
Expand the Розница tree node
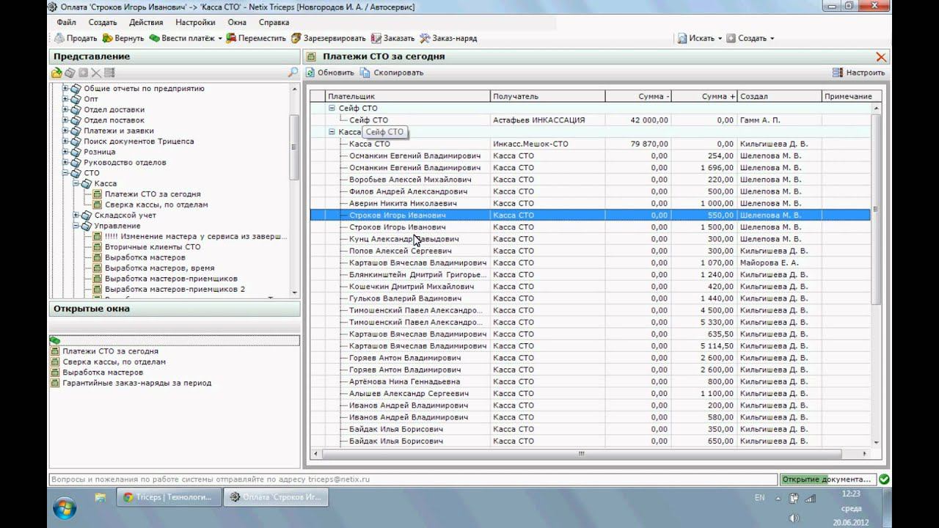65,152
